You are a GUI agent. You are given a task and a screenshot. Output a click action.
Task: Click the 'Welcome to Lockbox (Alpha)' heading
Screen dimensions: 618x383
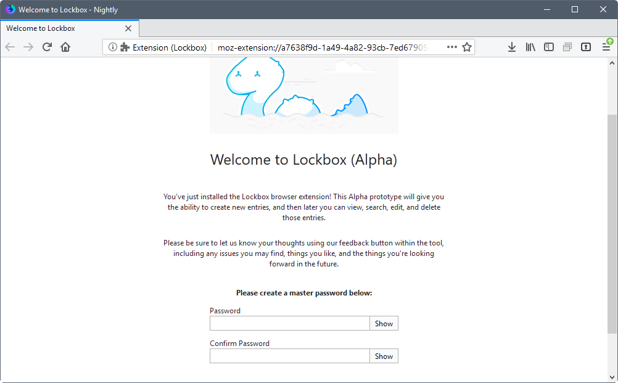[304, 160]
